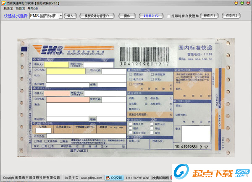This screenshot has height=182, width=252.
Task: Check the 刷卡 payment checkbox
Action: pyautogui.click(x=131, y=128)
